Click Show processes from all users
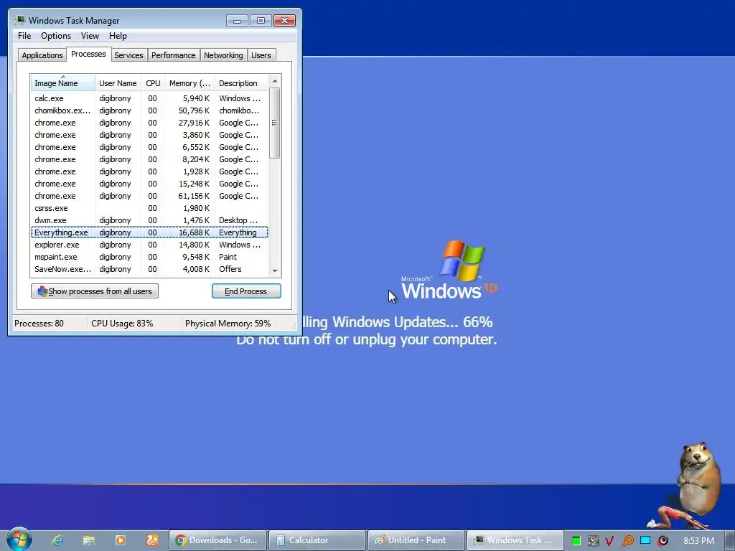 tap(95, 291)
